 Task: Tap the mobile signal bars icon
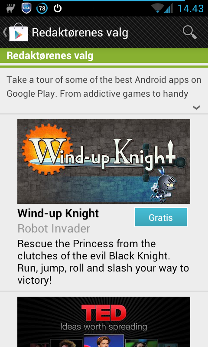[x=168, y=8]
